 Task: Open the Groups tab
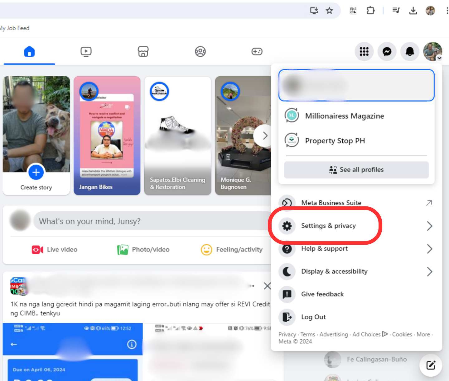[x=200, y=51]
